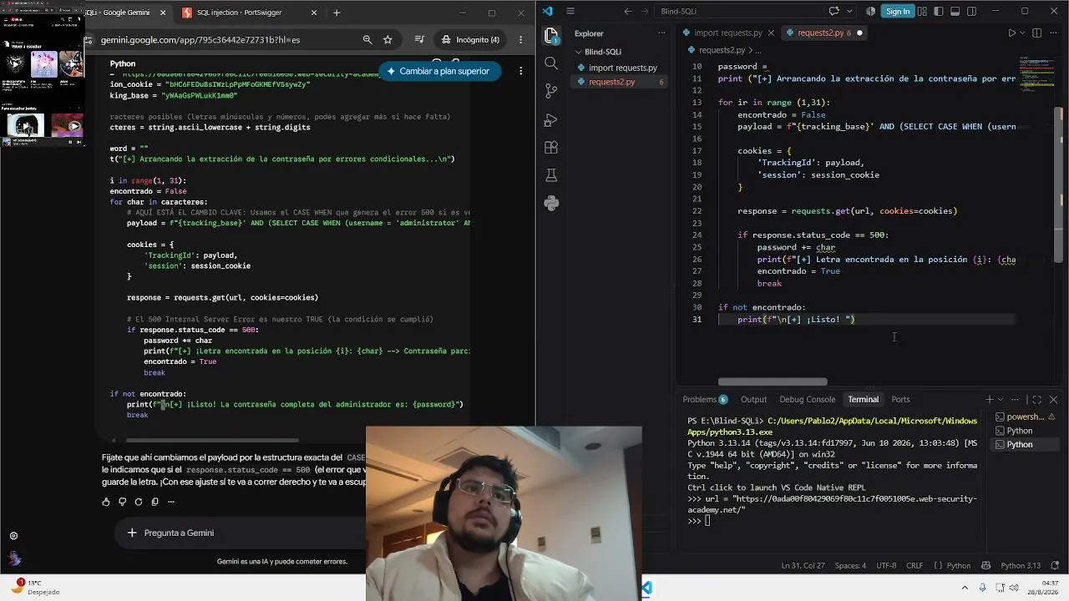Open VS Code notifications bell in status bar

[x=1056, y=565]
